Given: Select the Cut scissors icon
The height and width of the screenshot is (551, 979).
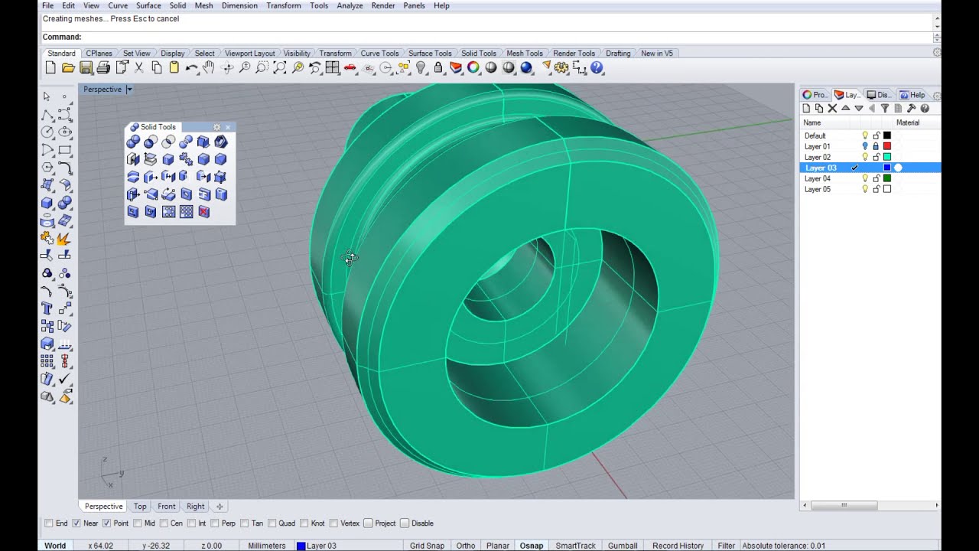Looking at the screenshot, I should (139, 68).
